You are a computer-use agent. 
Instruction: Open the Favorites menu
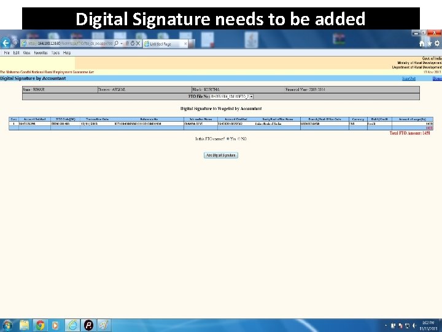(x=41, y=53)
